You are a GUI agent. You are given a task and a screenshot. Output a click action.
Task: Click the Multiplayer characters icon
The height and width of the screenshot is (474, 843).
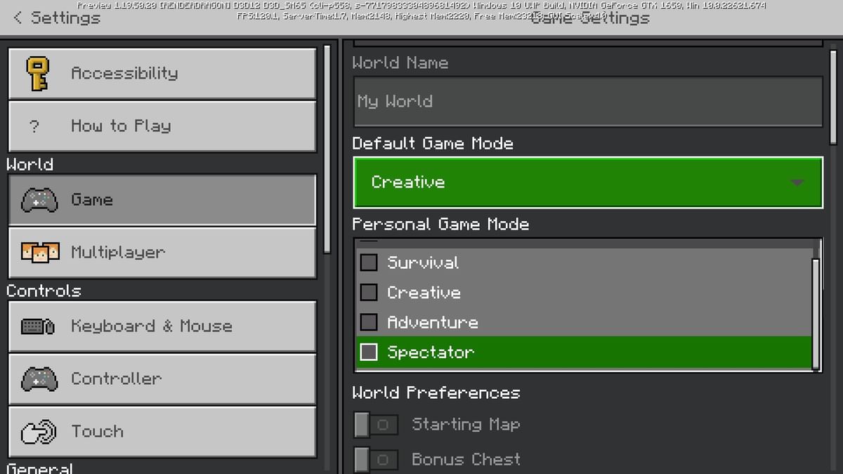click(x=40, y=253)
